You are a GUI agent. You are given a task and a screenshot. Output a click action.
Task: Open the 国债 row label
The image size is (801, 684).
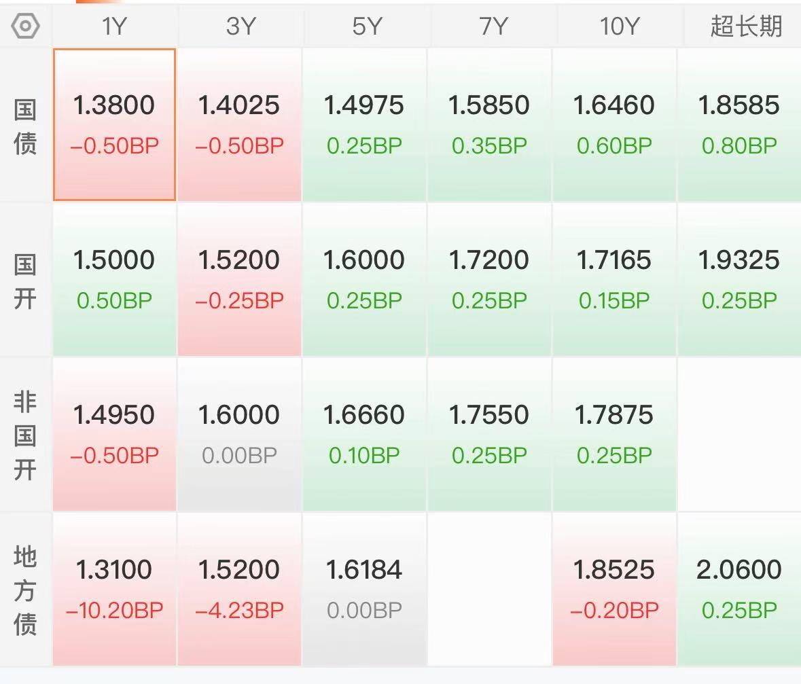coord(25,126)
